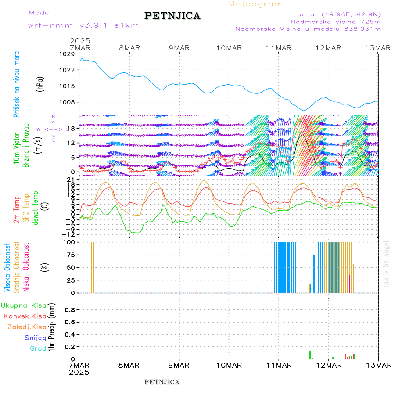Click the blue 'Visoka Oblacnost' label
Screen dimensions: 395x395
click(7, 268)
